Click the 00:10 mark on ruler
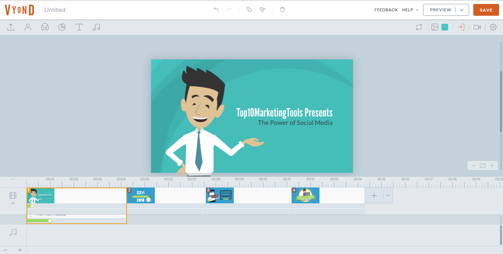Screen dimensions: 503x254 click(263, 179)
